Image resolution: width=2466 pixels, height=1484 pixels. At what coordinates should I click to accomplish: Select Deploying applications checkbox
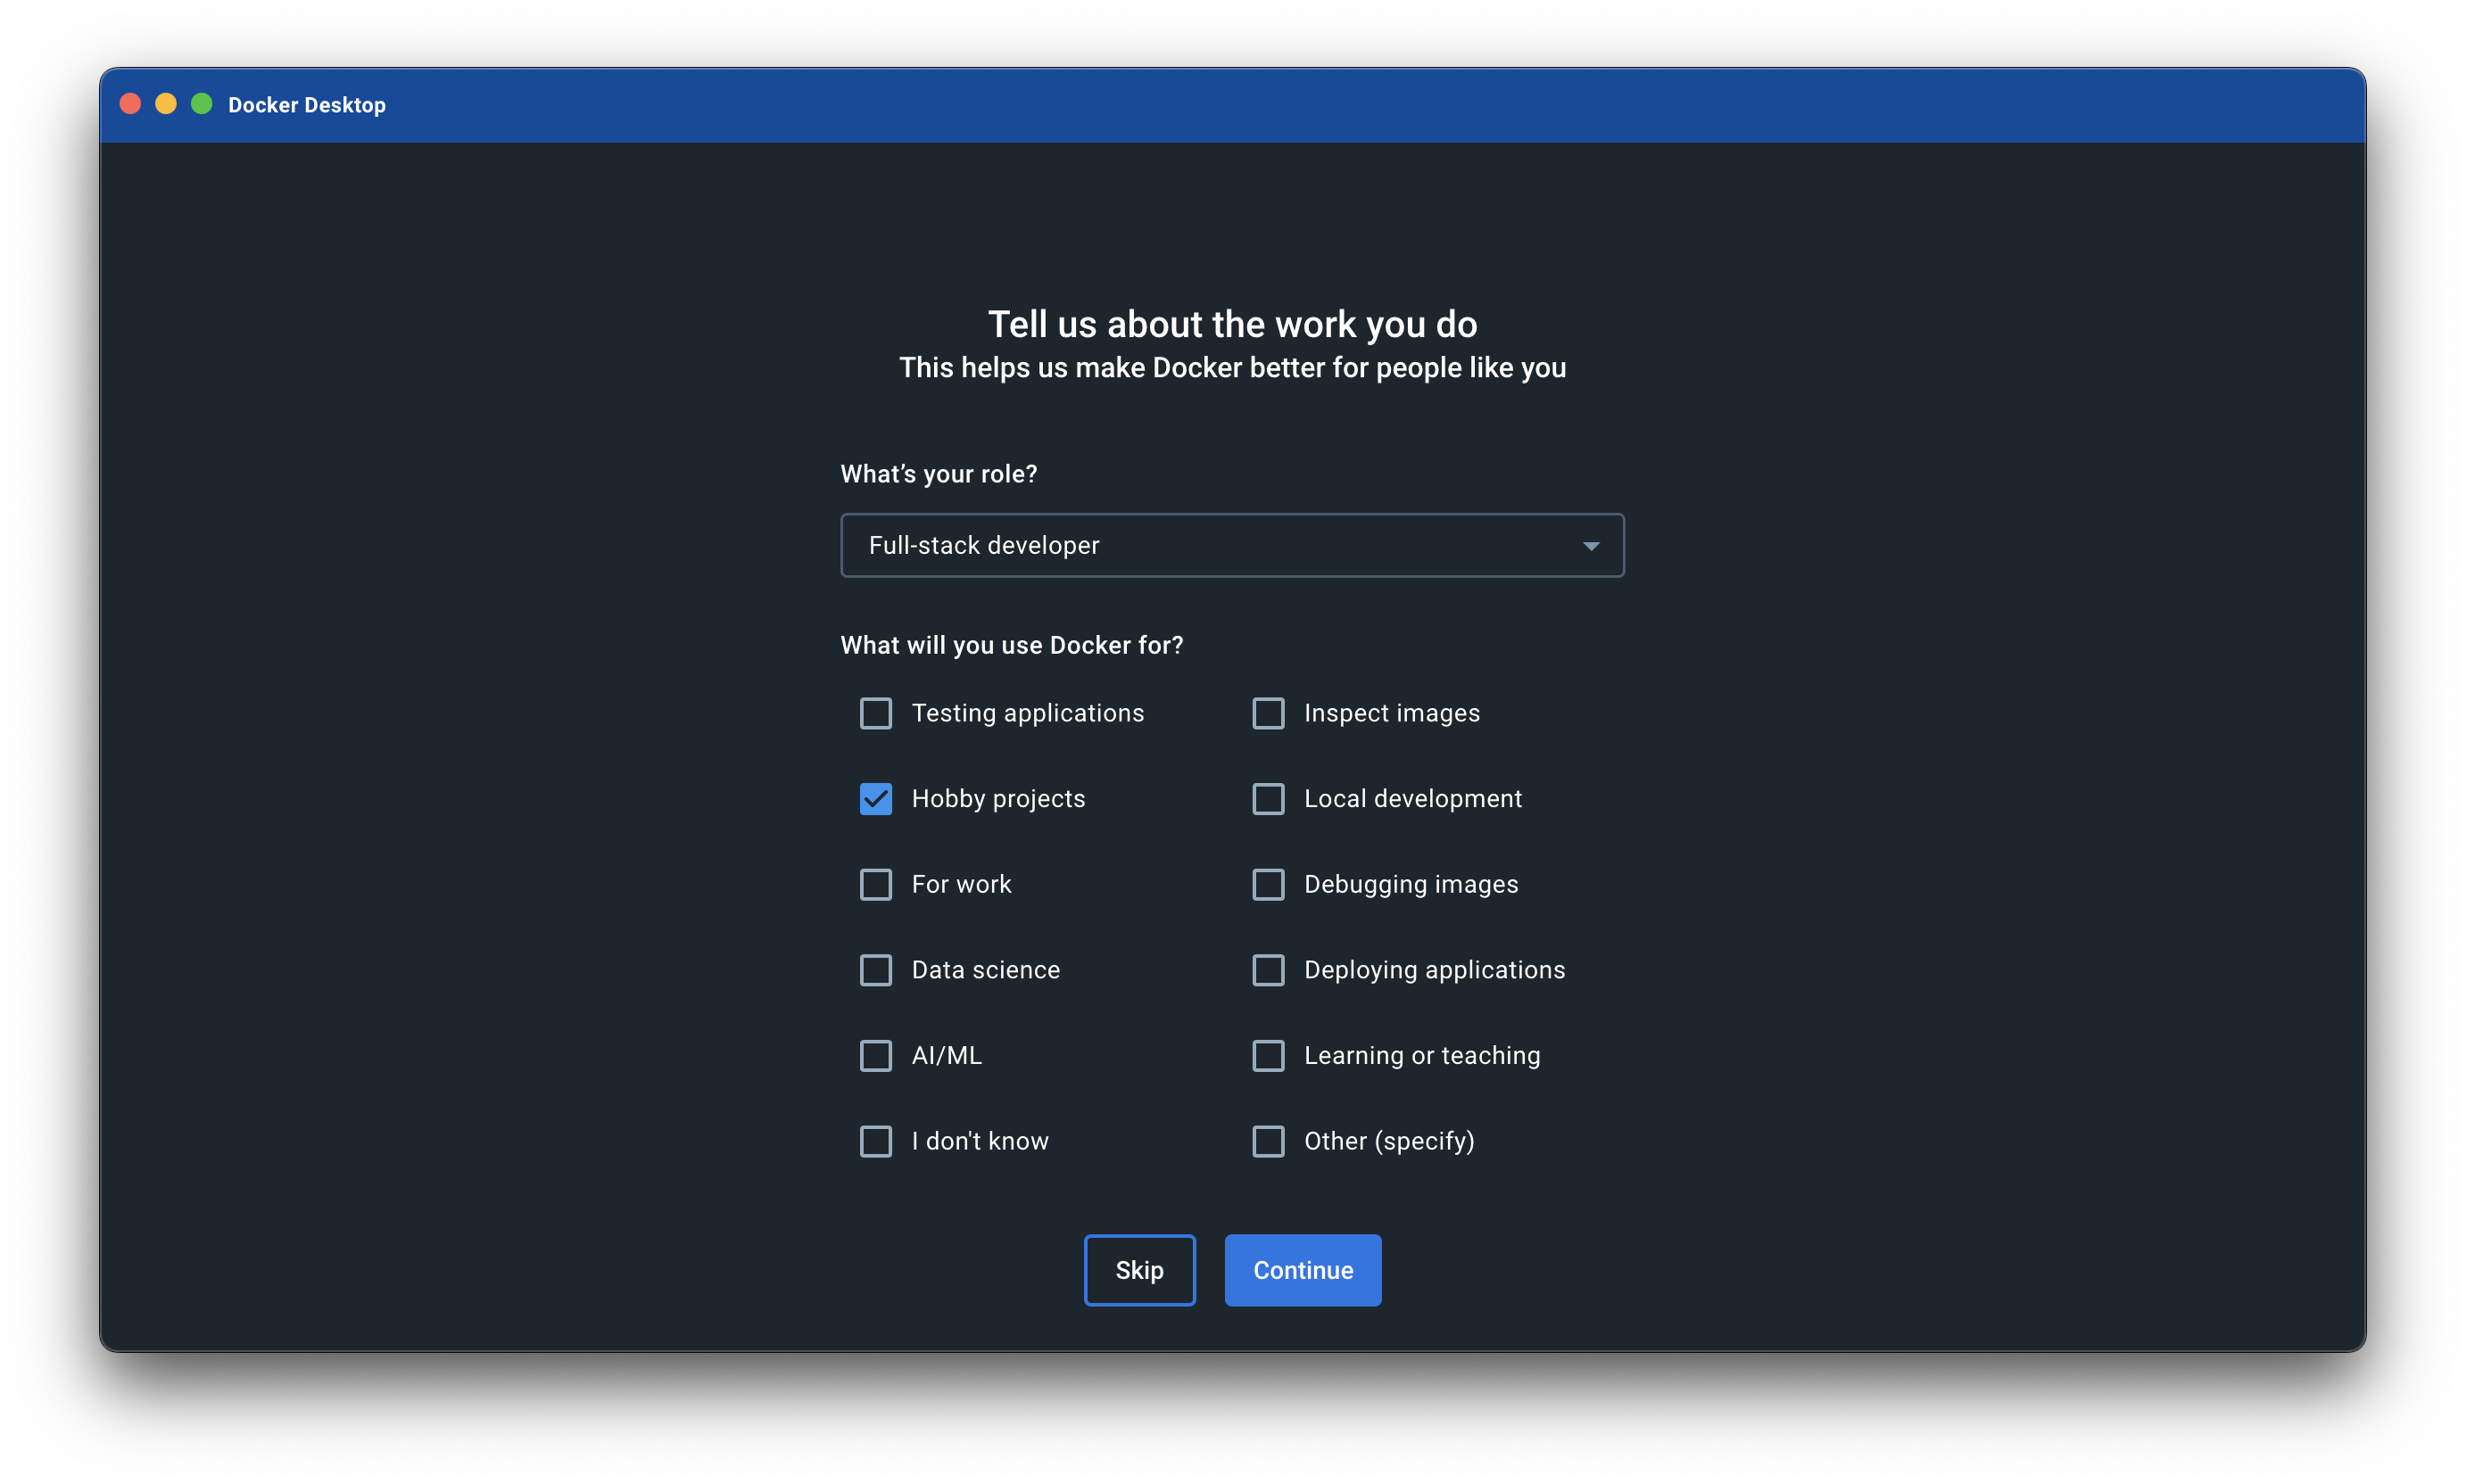[1269, 970]
